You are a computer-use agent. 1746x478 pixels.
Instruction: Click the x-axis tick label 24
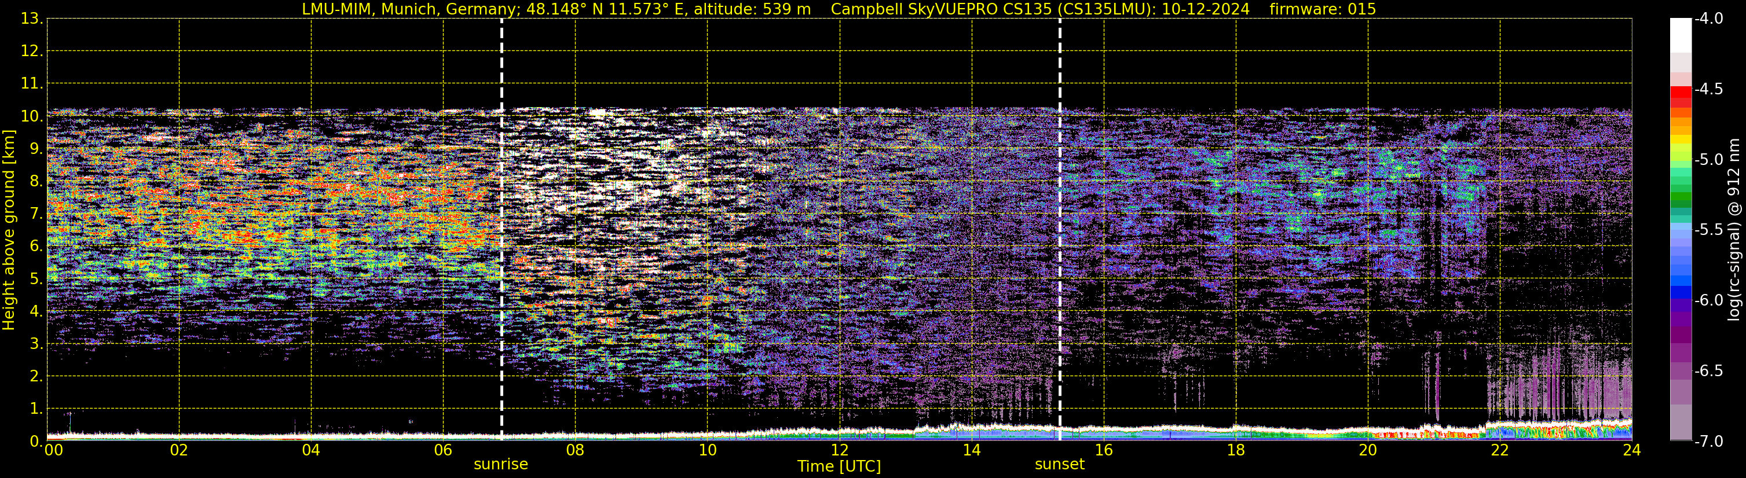coord(1631,450)
